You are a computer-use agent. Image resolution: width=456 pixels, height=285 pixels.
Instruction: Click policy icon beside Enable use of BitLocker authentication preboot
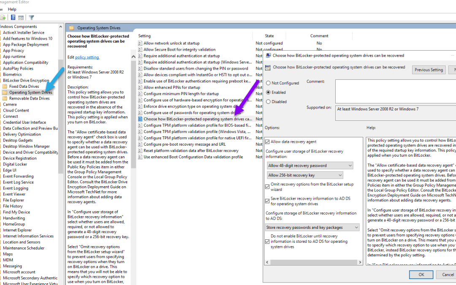point(140,81)
